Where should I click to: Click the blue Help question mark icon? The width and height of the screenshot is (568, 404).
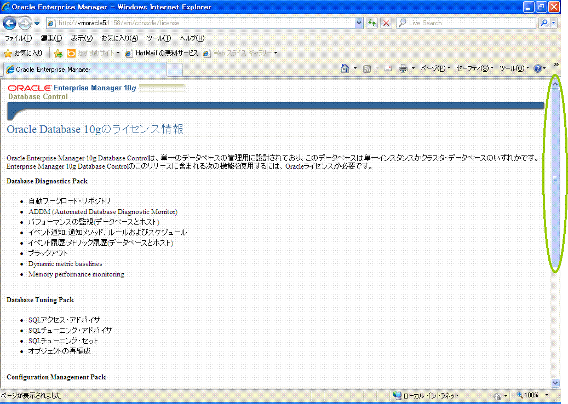coord(537,68)
